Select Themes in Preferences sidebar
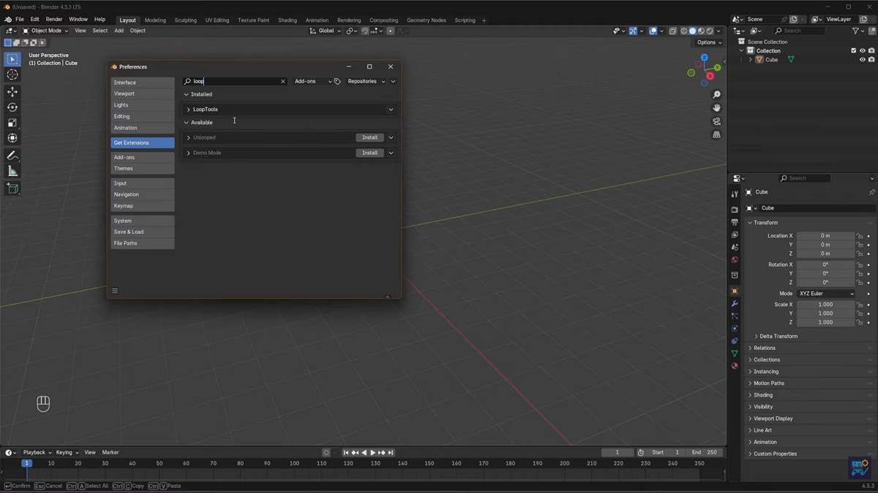Viewport: 878px width, 493px height. [x=143, y=169]
